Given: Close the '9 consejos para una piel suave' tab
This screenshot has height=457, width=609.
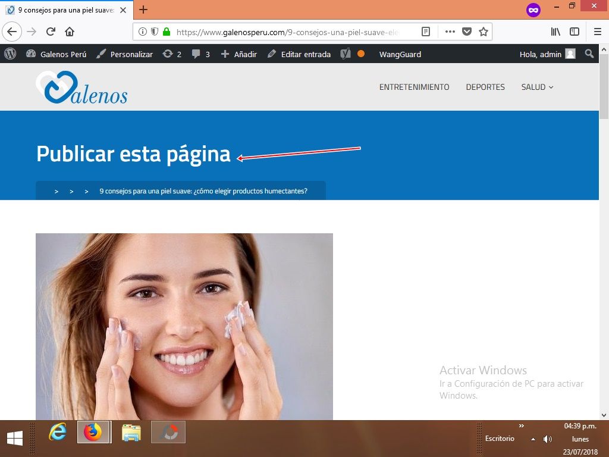Looking at the screenshot, I should (x=123, y=10).
